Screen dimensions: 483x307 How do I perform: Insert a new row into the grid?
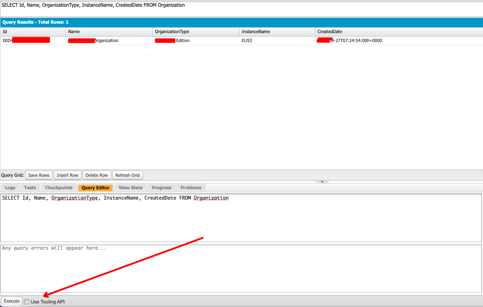pyautogui.click(x=67, y=175)
